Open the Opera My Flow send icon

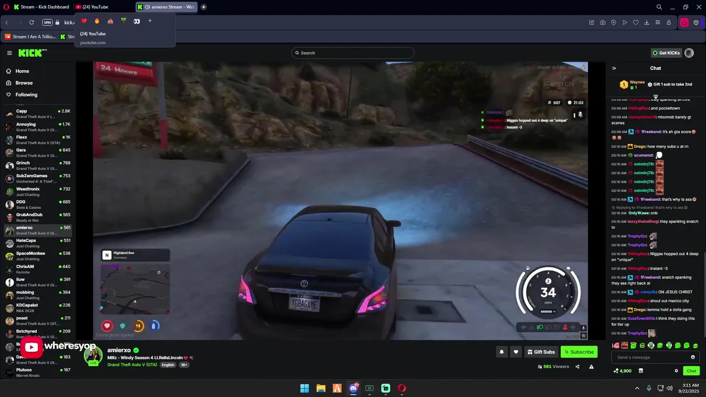[x=624, y=23]
